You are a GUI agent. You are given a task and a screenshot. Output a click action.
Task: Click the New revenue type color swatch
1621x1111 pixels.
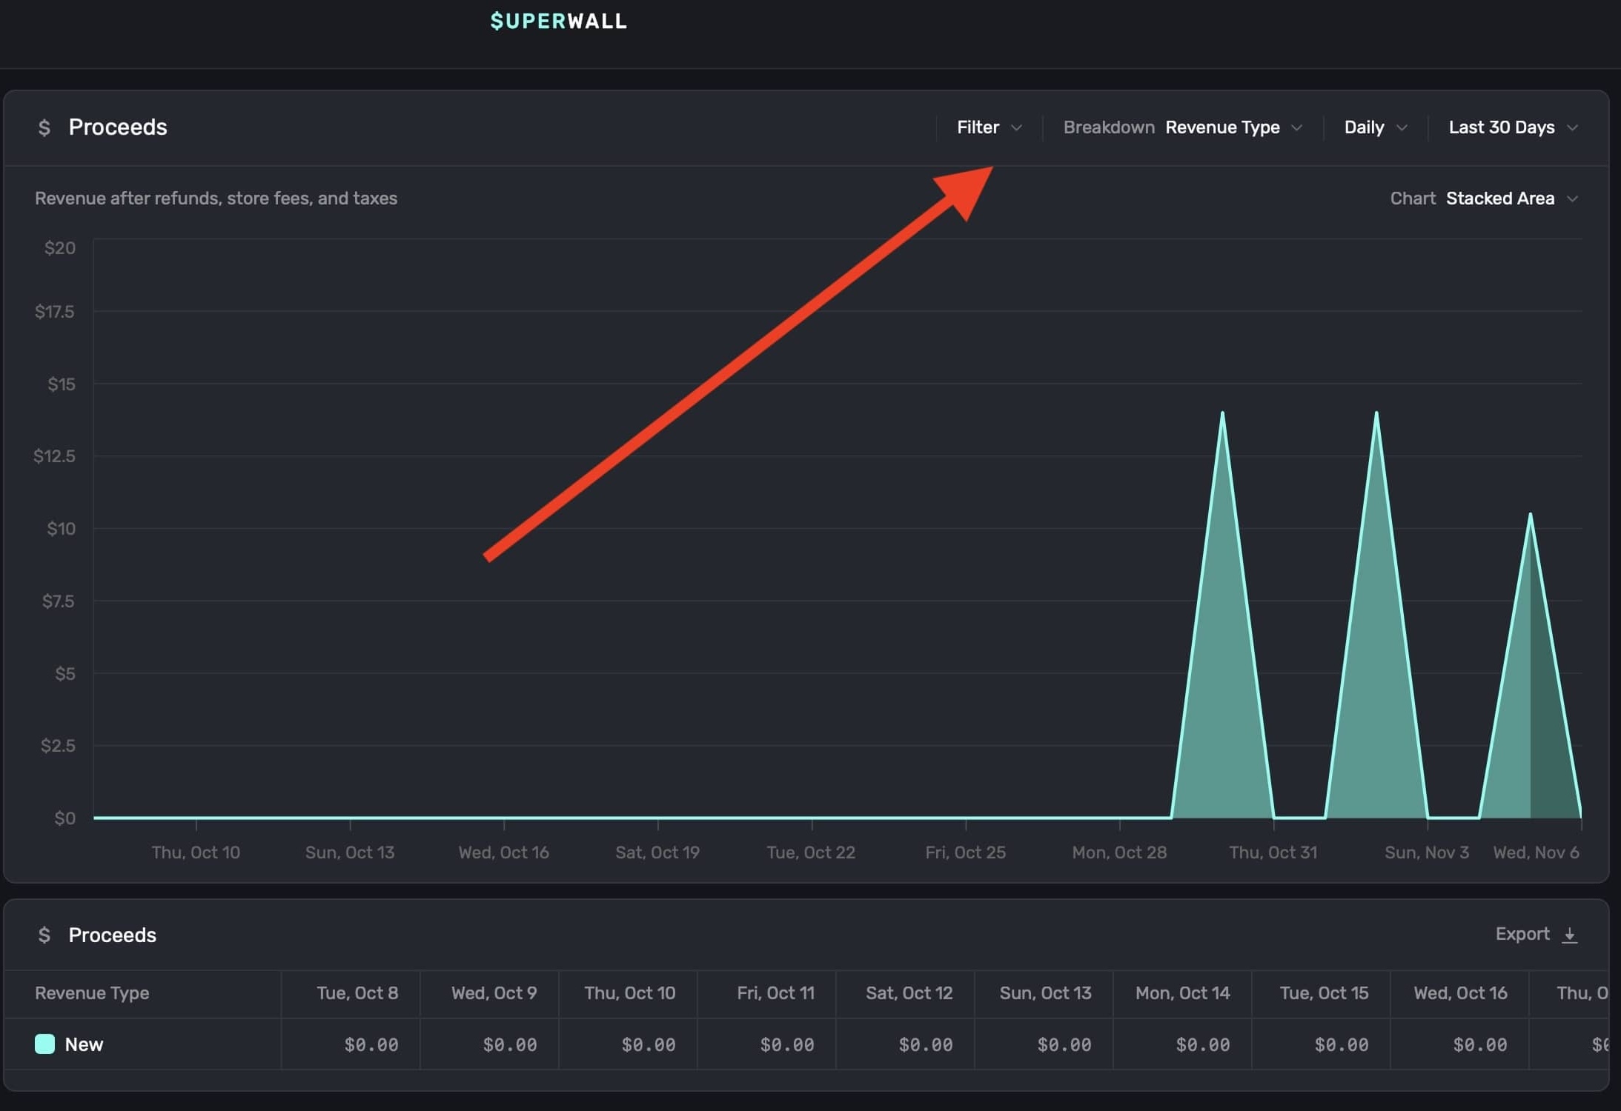click(x=44, y=1044)
